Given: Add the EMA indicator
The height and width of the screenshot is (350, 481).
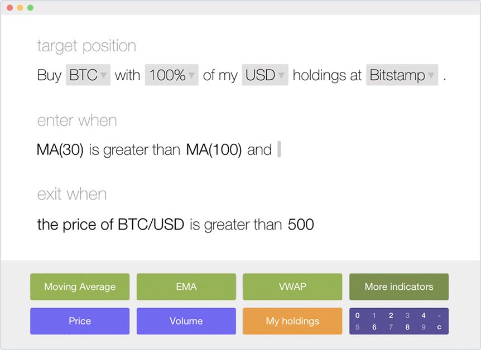Looking at the screenshot, I should (186, 286).
